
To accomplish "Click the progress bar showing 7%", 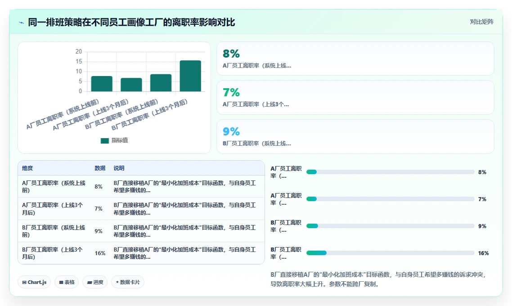I will point(390,199).
